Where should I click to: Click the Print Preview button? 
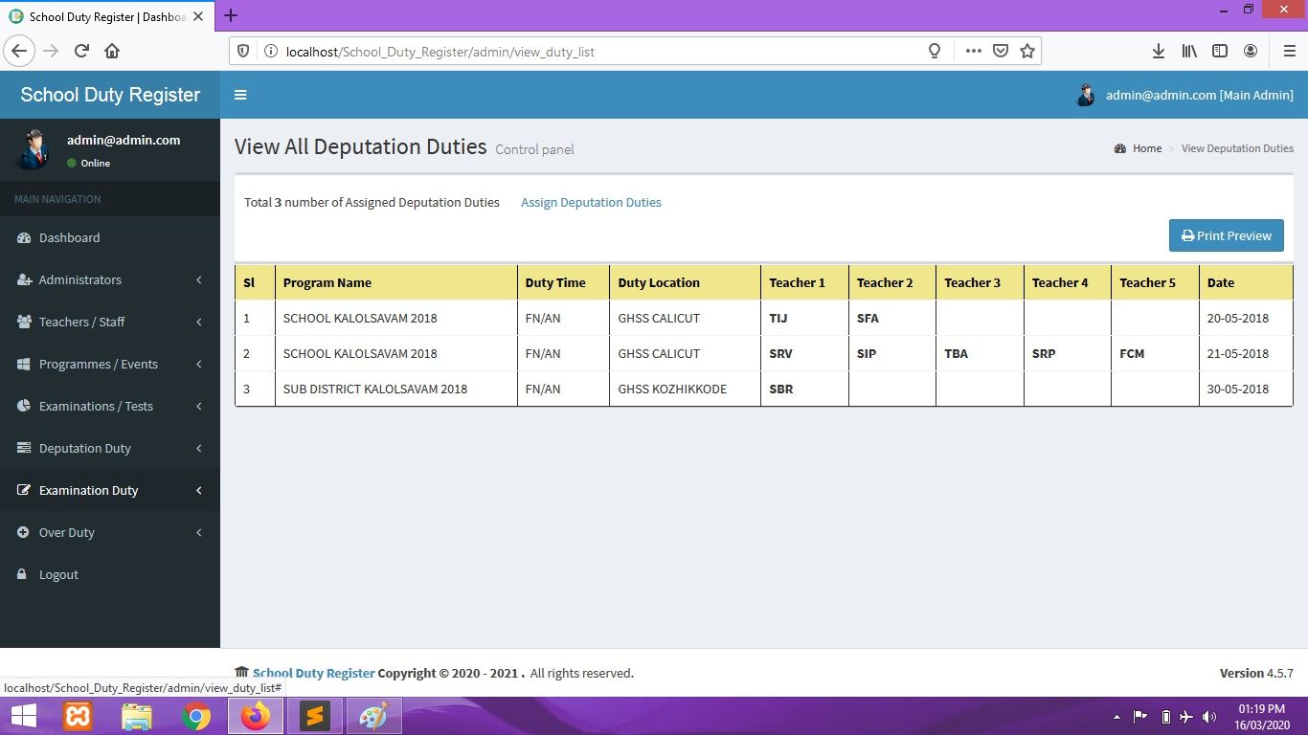1226,236
